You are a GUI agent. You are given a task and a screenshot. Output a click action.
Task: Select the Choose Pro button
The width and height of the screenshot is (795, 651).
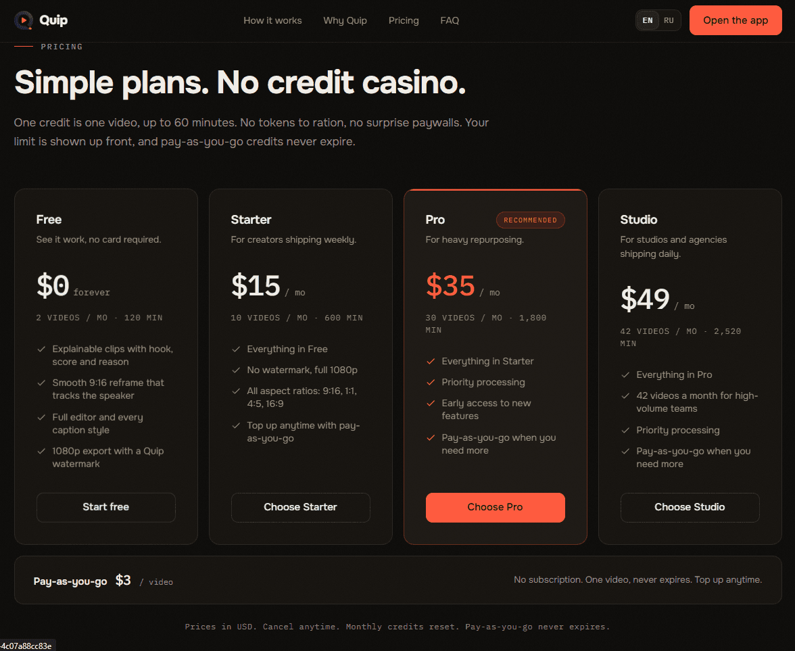click(496, 507)
